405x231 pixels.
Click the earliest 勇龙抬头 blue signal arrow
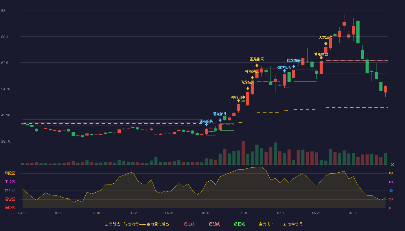click(x=206, y=125)
